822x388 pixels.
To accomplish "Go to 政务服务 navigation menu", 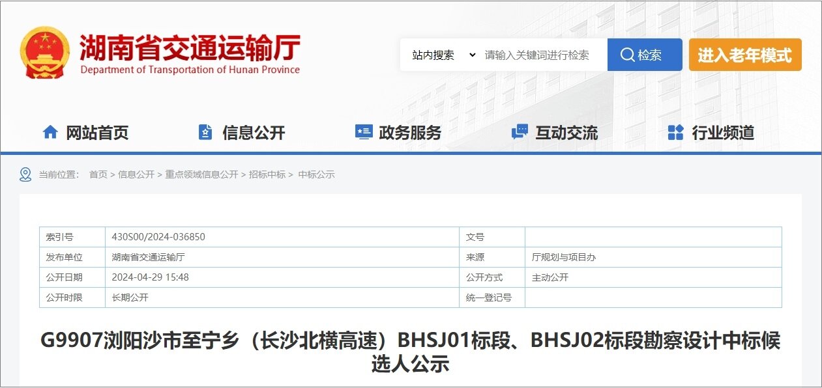I will tap(410, 133).
